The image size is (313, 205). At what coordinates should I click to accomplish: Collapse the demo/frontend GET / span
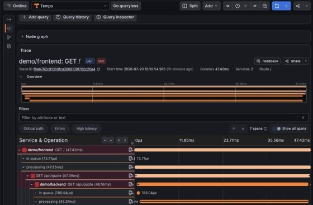20,150
